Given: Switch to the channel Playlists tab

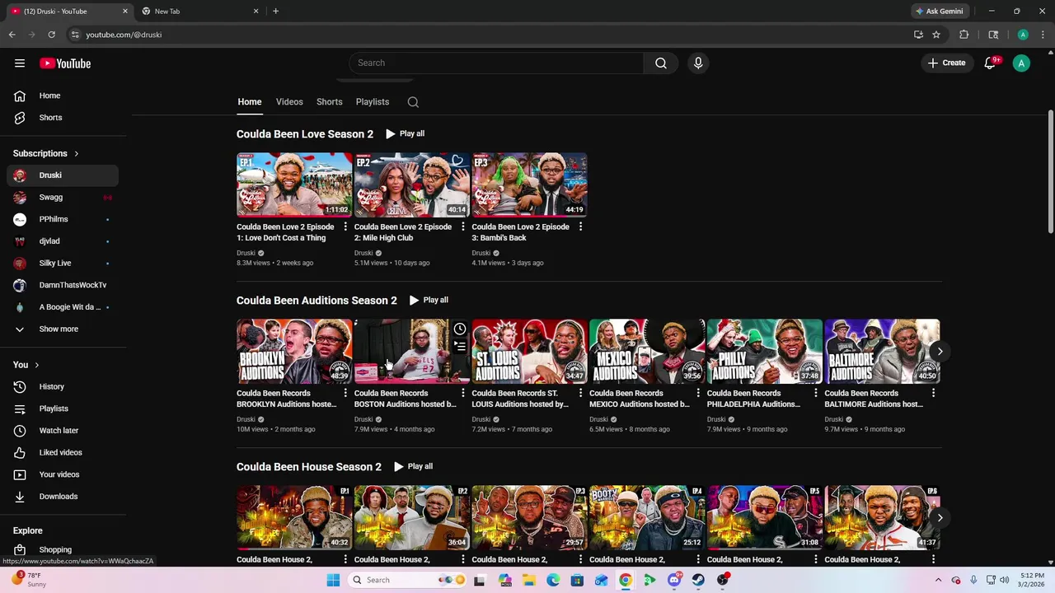Looking at the screenshot, I should click(x=373, y=102).
